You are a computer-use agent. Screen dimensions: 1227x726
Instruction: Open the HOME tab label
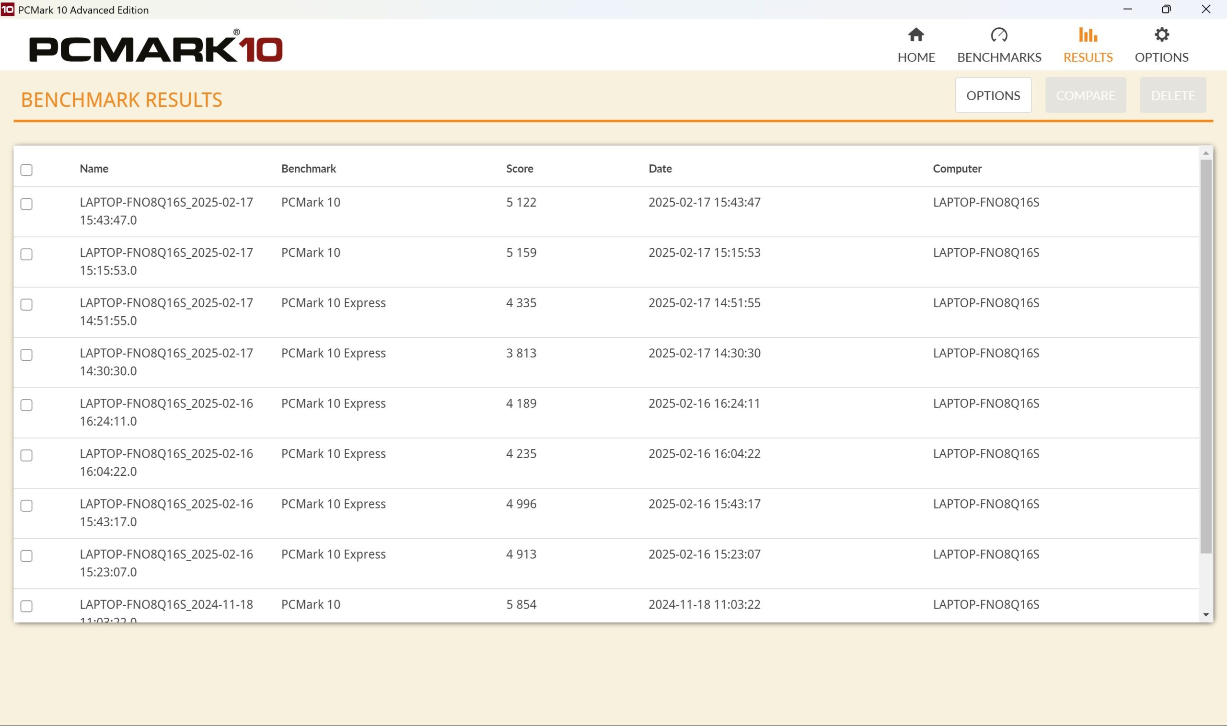[x=916, y=57]
